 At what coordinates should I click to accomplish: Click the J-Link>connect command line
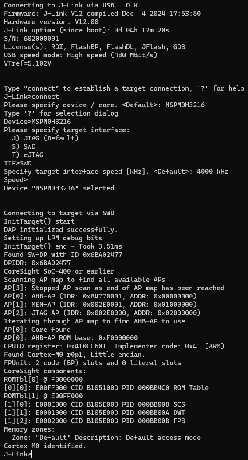pos(31,97)
